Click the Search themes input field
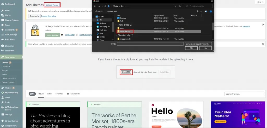 pyautogui.click(x=244, y=94)
